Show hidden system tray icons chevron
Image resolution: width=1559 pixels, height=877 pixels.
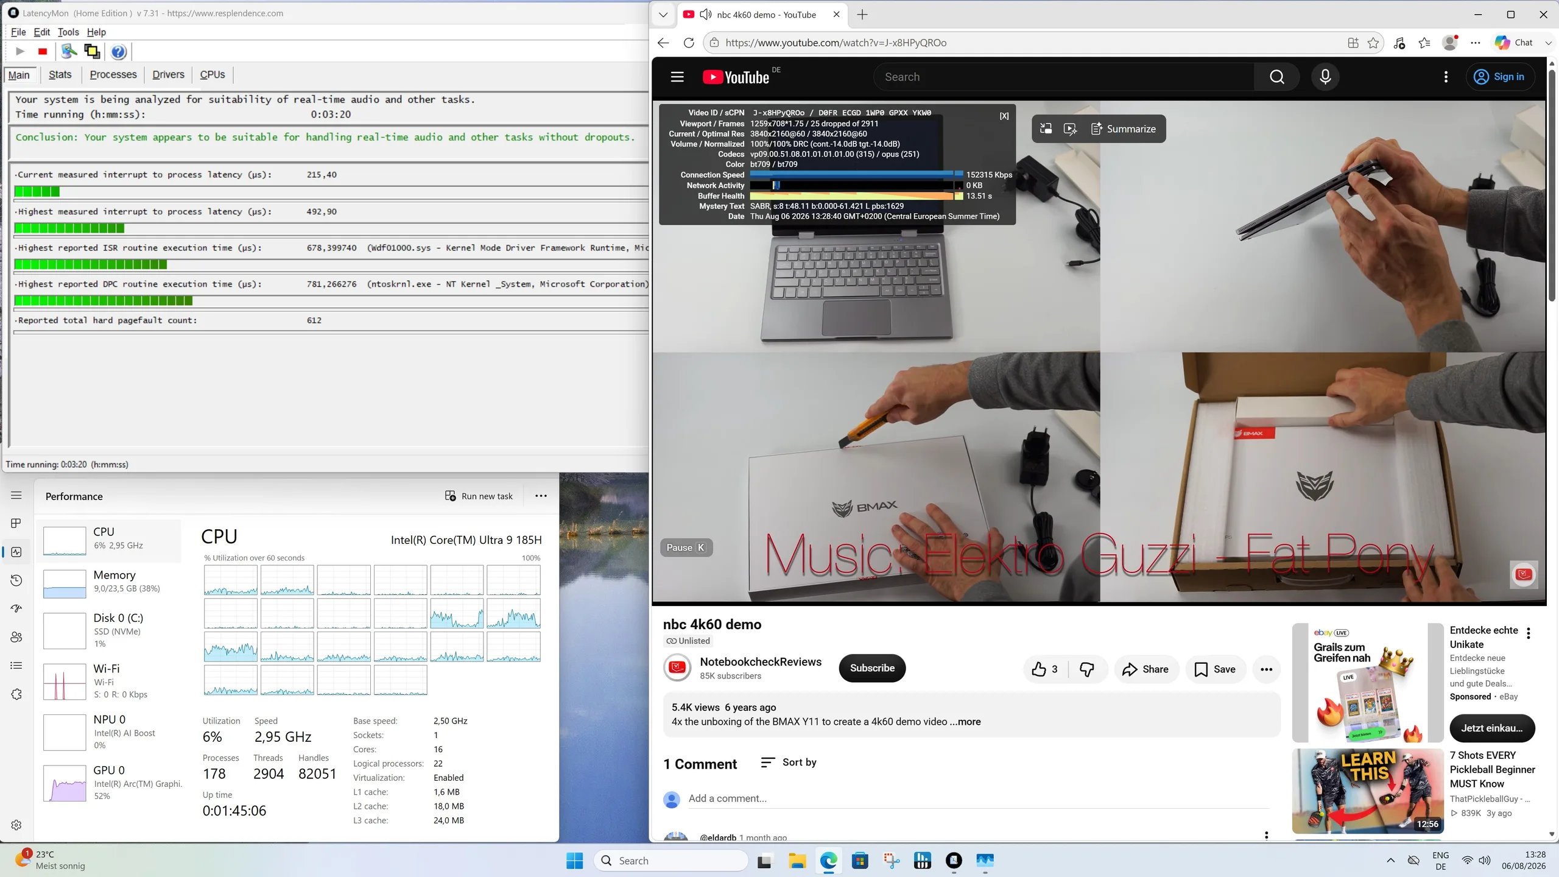(x=1390, y=860)
